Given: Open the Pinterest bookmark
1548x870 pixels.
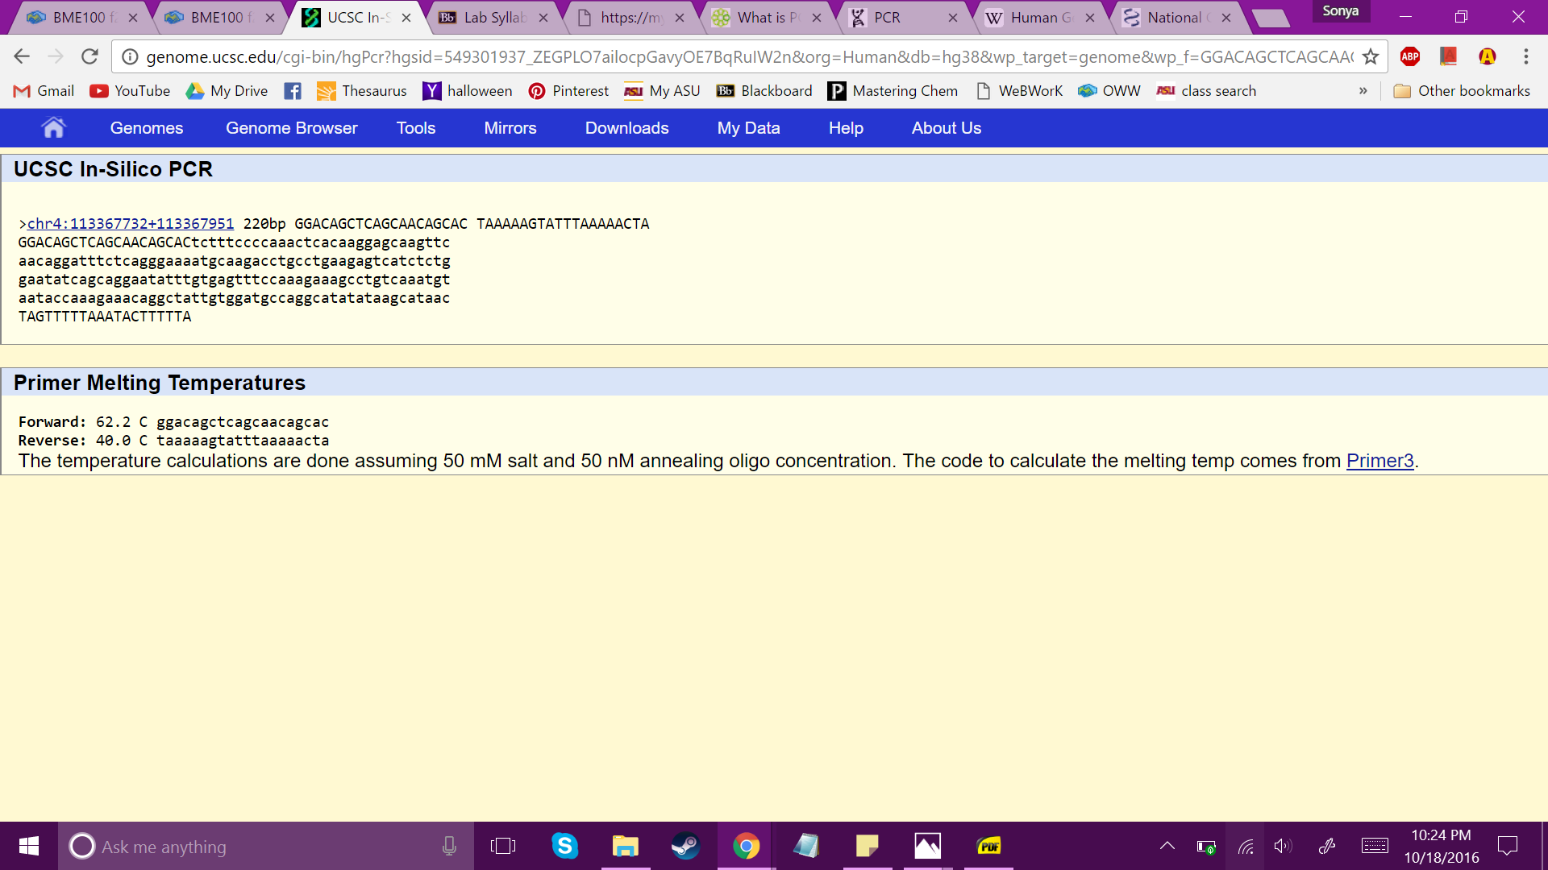Looking at the screenshot, I should [568, 91].
